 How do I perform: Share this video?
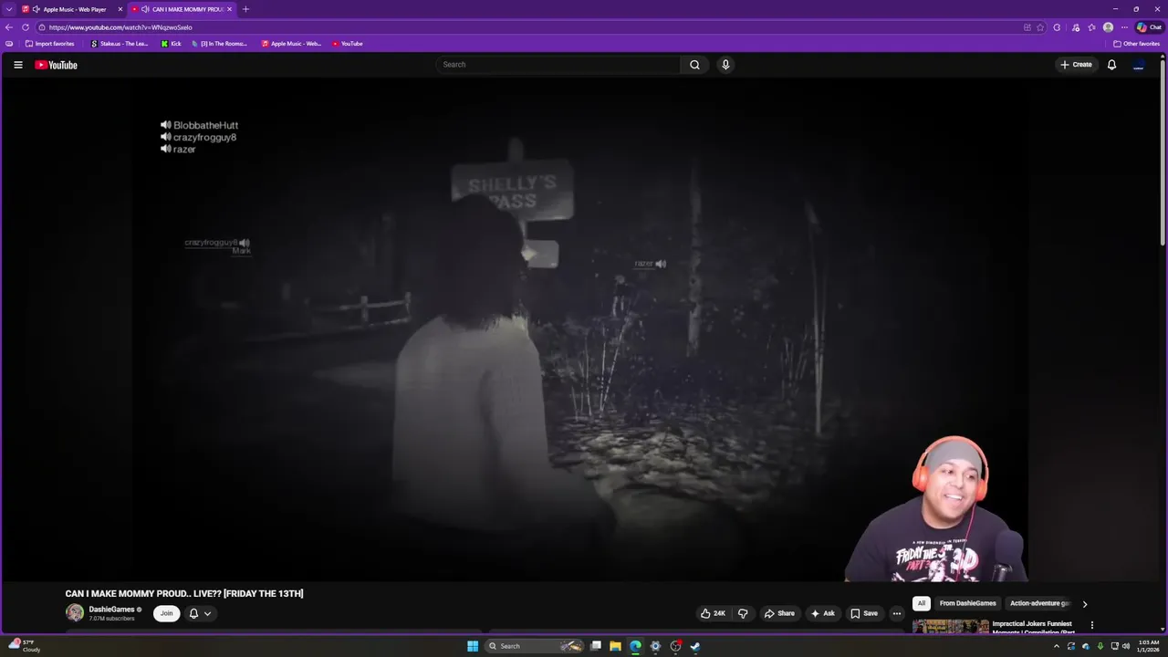coord(779,613)
